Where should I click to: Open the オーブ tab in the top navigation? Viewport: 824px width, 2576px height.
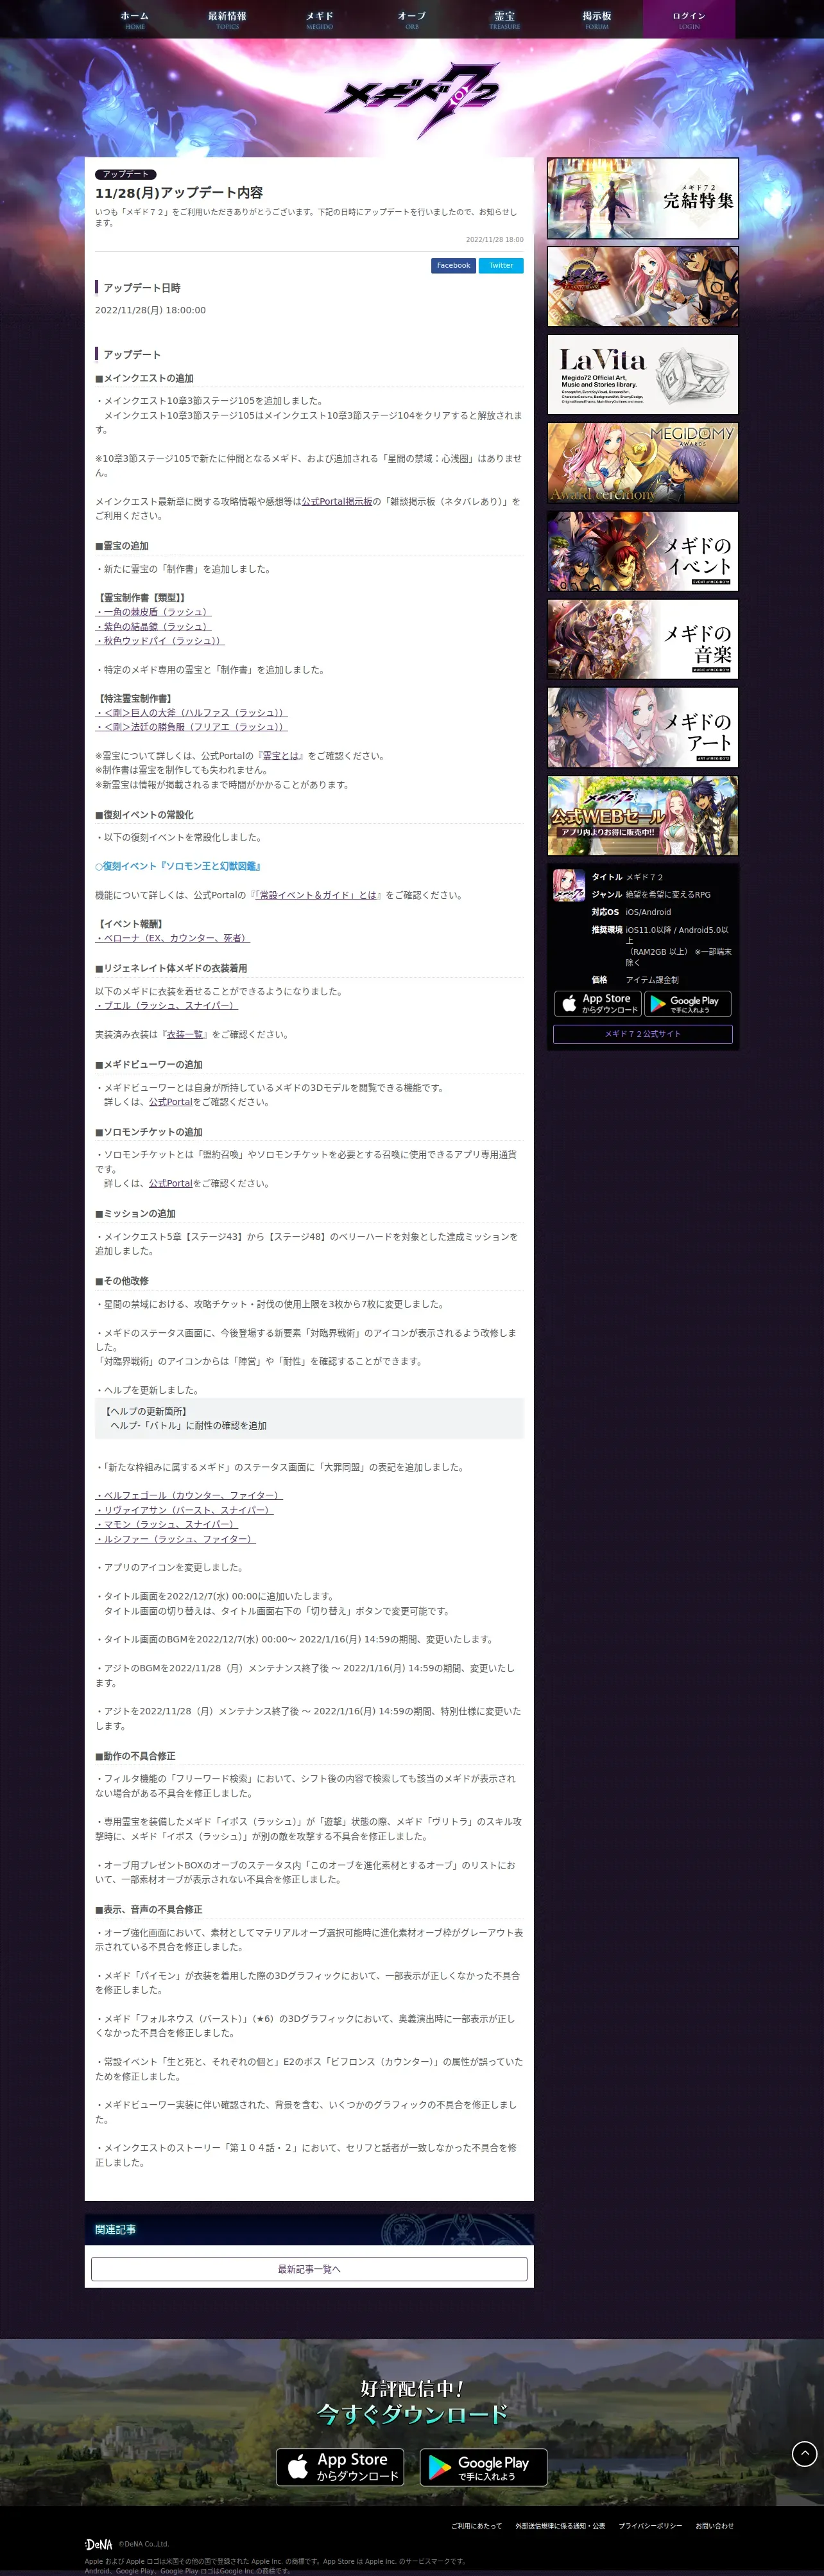point(412,19)
